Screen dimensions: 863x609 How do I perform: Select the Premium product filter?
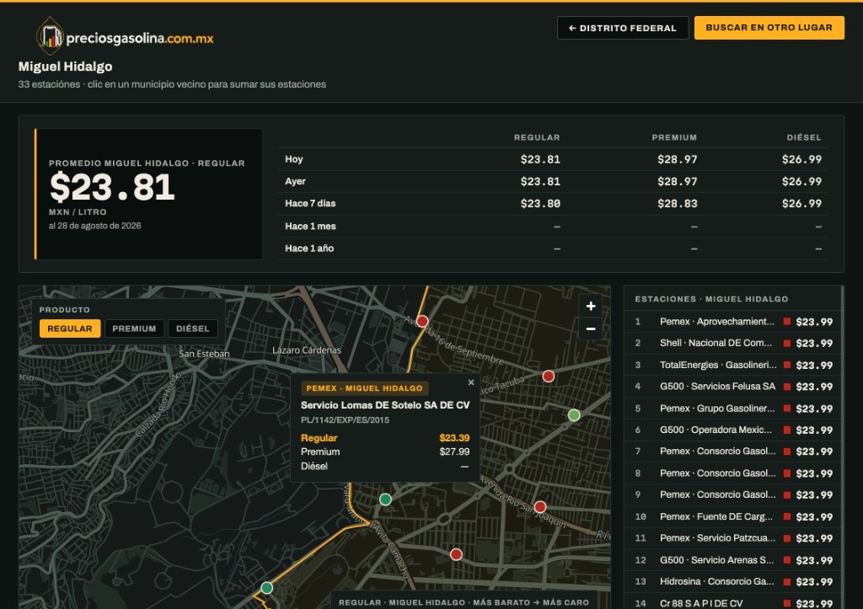point(134,329)
